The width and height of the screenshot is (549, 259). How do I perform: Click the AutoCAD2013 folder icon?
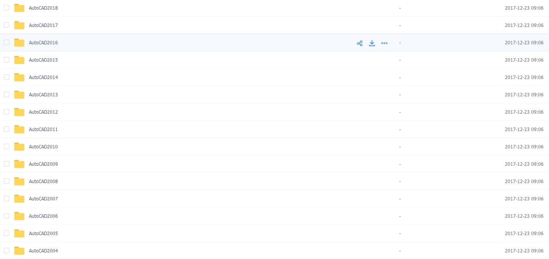(x=19, y=95)
